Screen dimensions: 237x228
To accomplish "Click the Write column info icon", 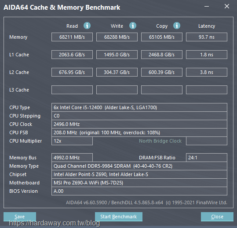I will click(x=133, y=26).
